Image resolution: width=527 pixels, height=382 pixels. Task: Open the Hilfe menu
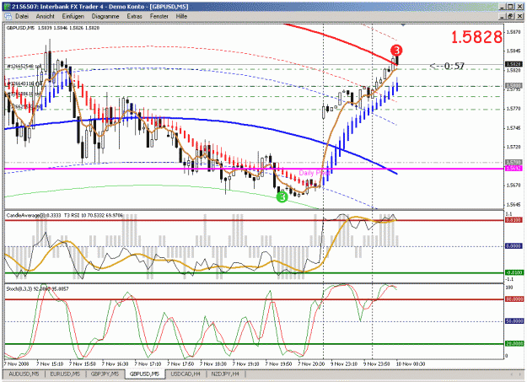point(181,16)
